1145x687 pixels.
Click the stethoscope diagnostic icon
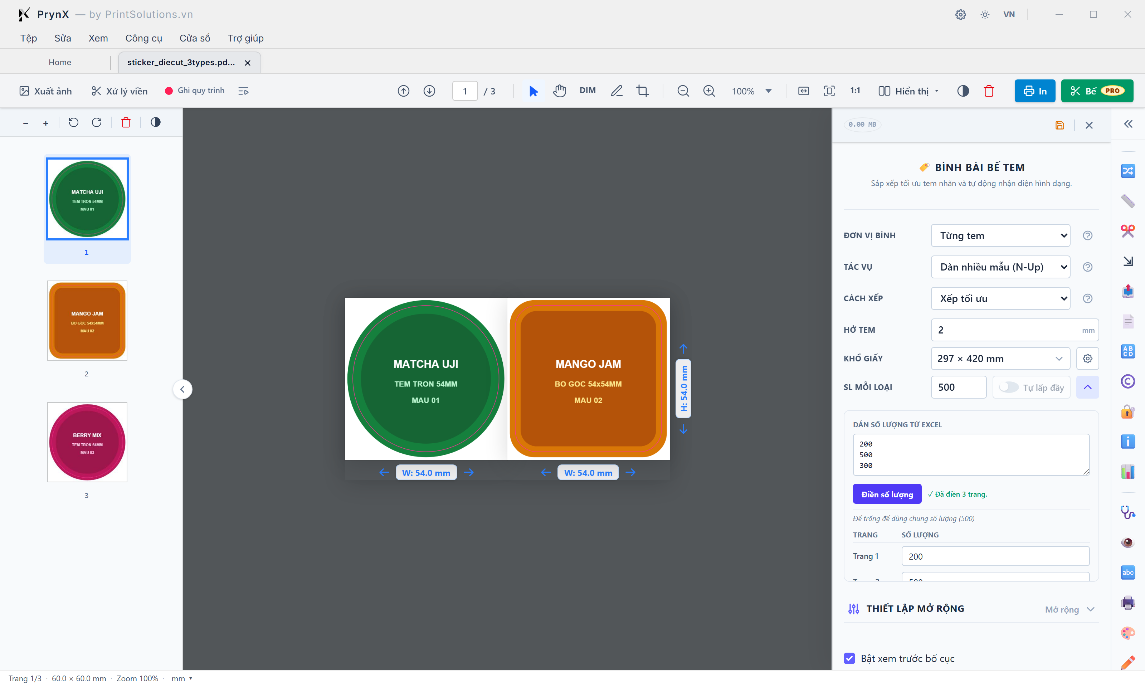pos(1127,512)
